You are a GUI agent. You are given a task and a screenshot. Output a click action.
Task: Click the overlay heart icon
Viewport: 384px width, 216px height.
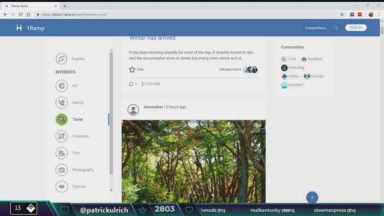pos(189,210)
